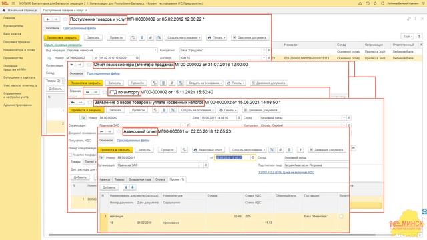Print Авансовый отчет using printer button
Image resolution: width=427 pixels, height=240 pixels.
(209, 149)
